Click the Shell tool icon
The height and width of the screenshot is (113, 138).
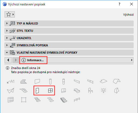tap(11, 91)
